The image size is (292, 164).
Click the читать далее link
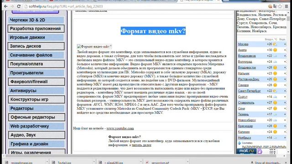coord(141,145)
